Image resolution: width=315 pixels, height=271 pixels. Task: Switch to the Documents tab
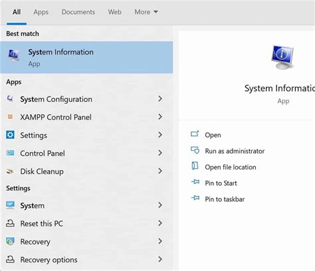coord(78,12)
